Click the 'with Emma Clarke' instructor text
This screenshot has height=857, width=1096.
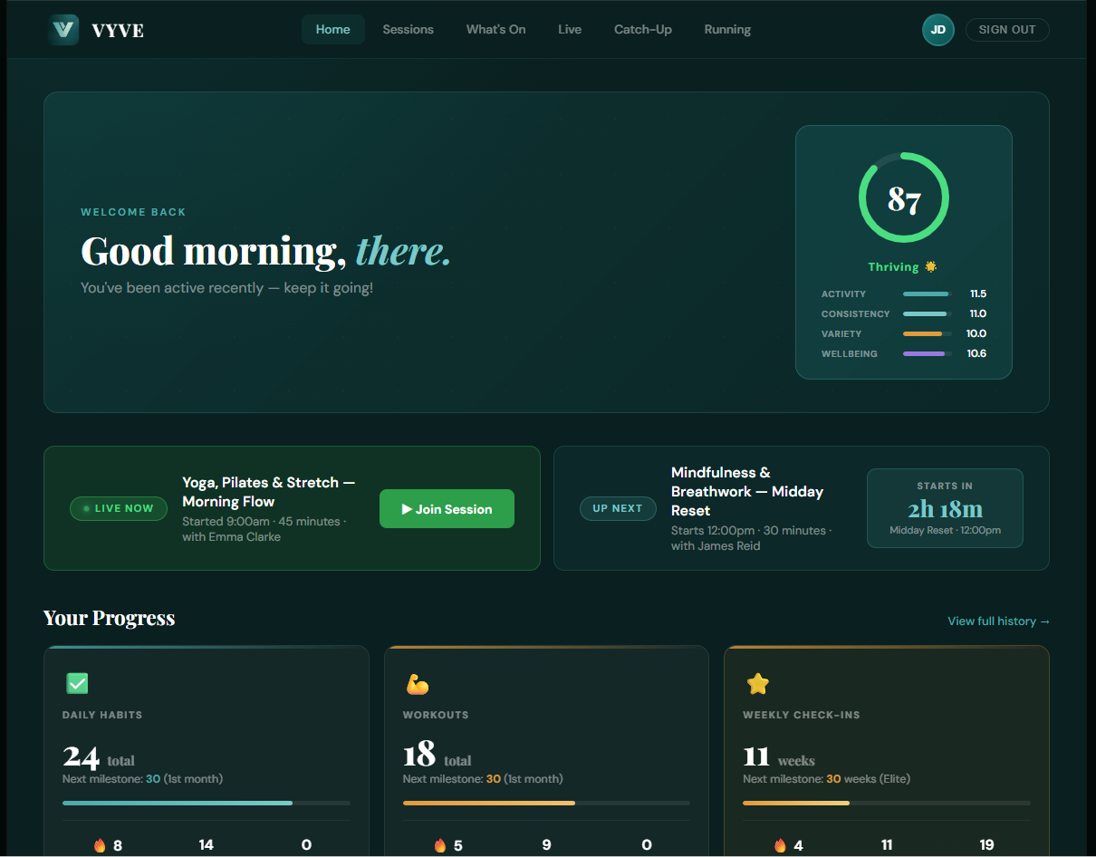pos(231,537)
